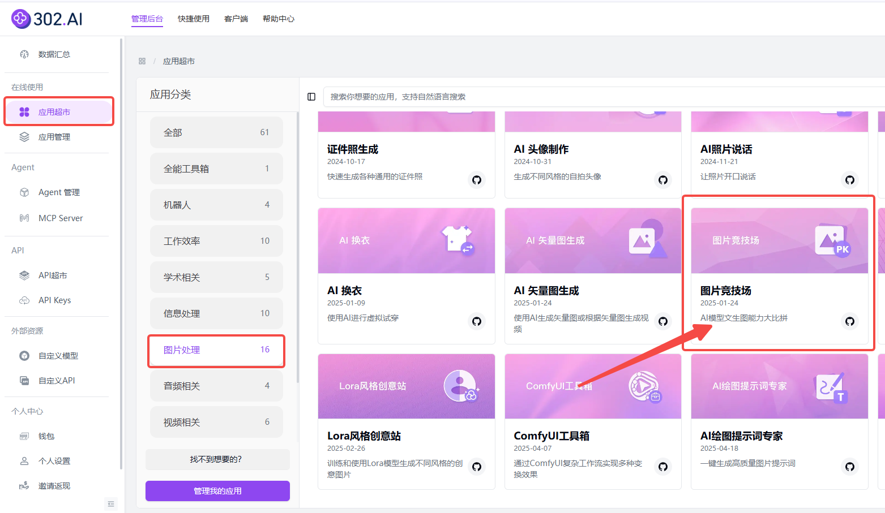
Task: Click the API Keys icon
Action: tap(24, 300)
